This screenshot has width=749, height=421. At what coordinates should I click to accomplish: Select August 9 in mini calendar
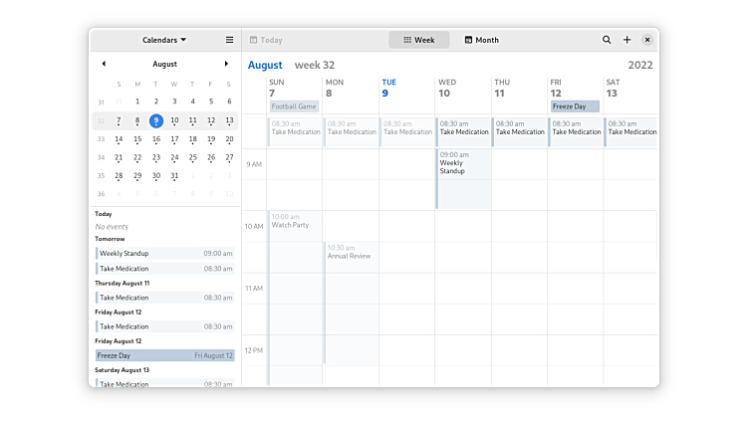pyautogui.click(x=156, y=120)
